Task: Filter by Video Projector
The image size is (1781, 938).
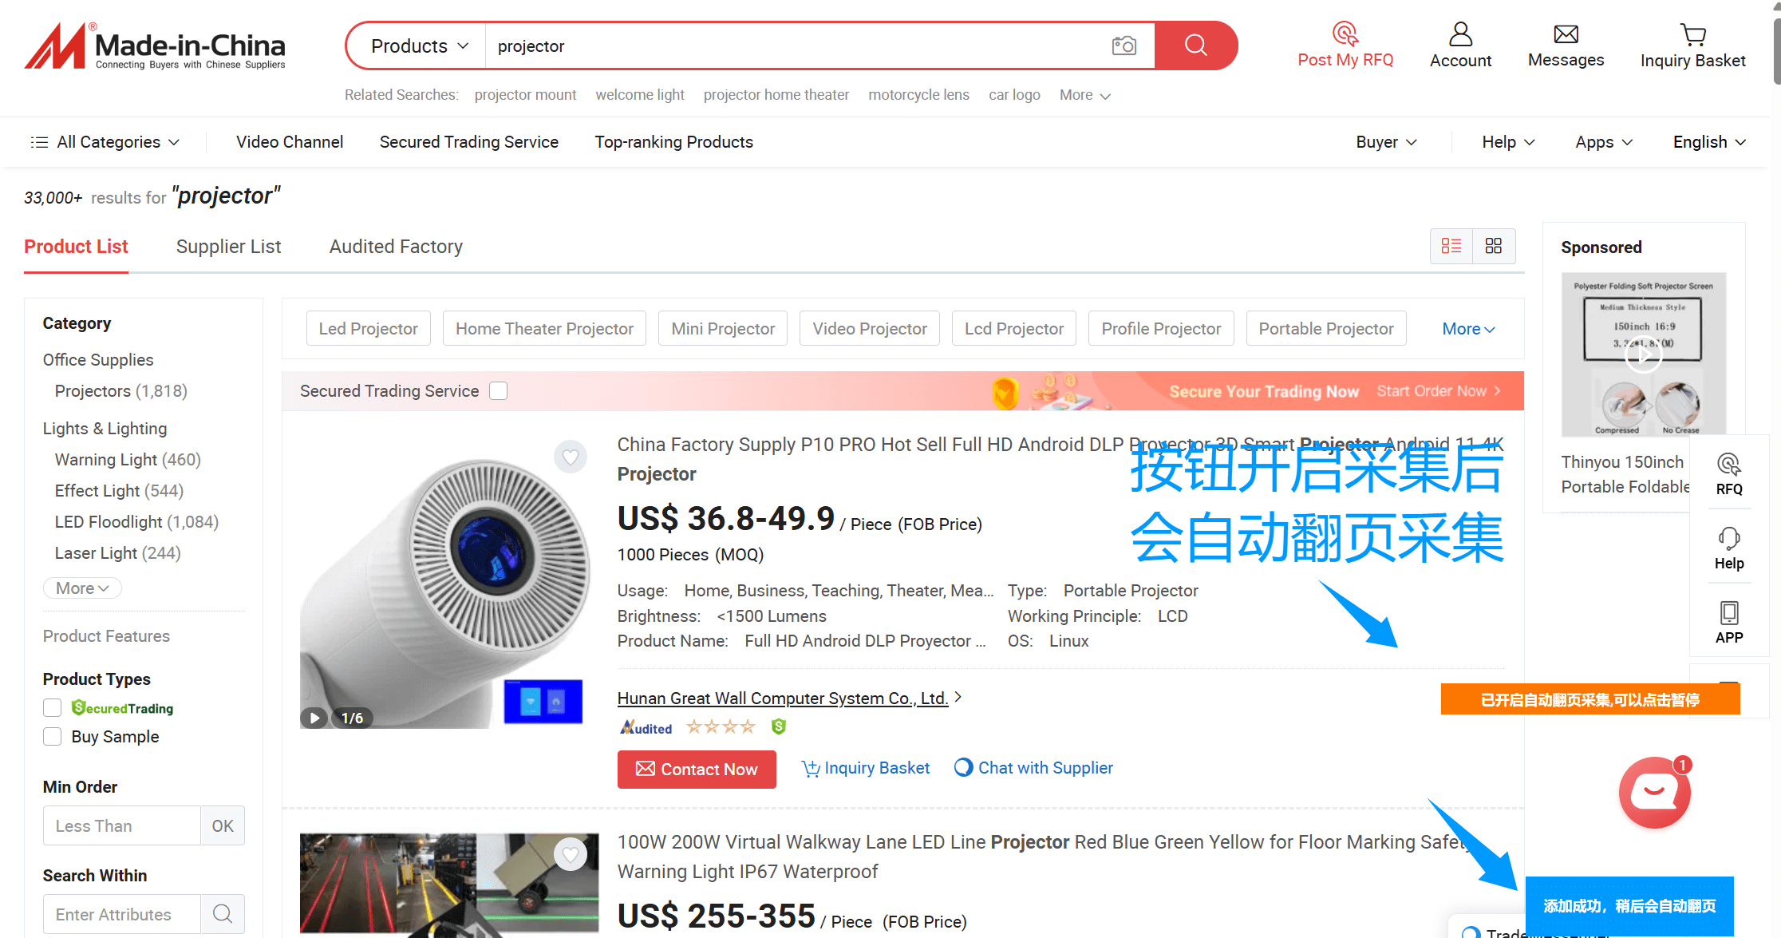Action: (870, 329)
